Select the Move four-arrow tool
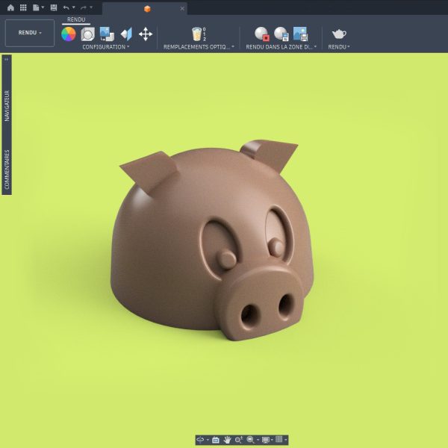This screenshot has height=448, width=448. coord(146,34)
